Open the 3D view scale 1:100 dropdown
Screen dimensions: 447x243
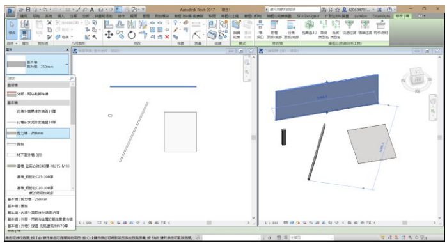[x=271, y=223]
